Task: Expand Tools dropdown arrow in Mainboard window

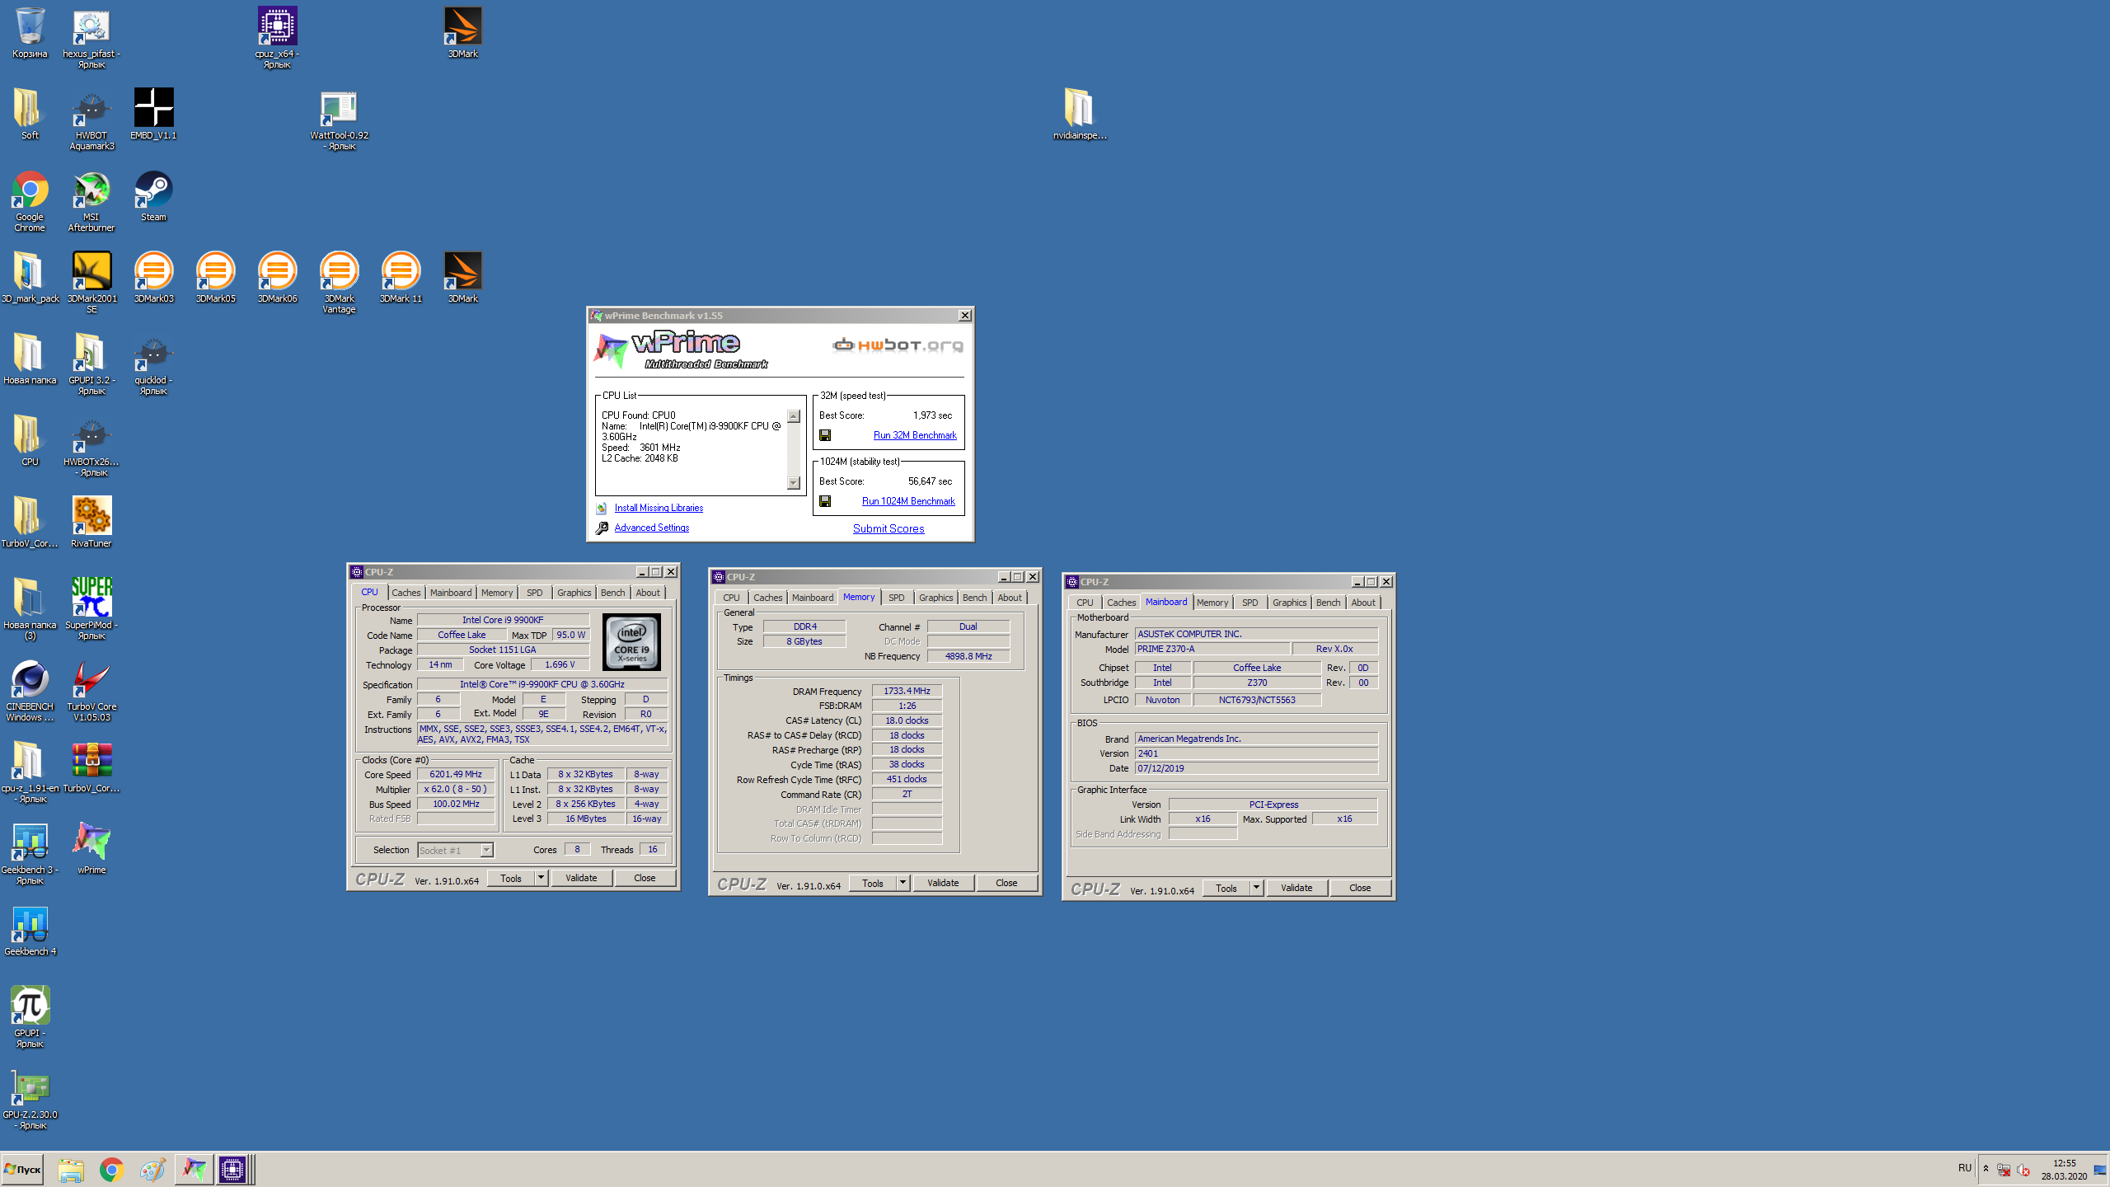Action: pyautogui.click(x=1256, y=888)
